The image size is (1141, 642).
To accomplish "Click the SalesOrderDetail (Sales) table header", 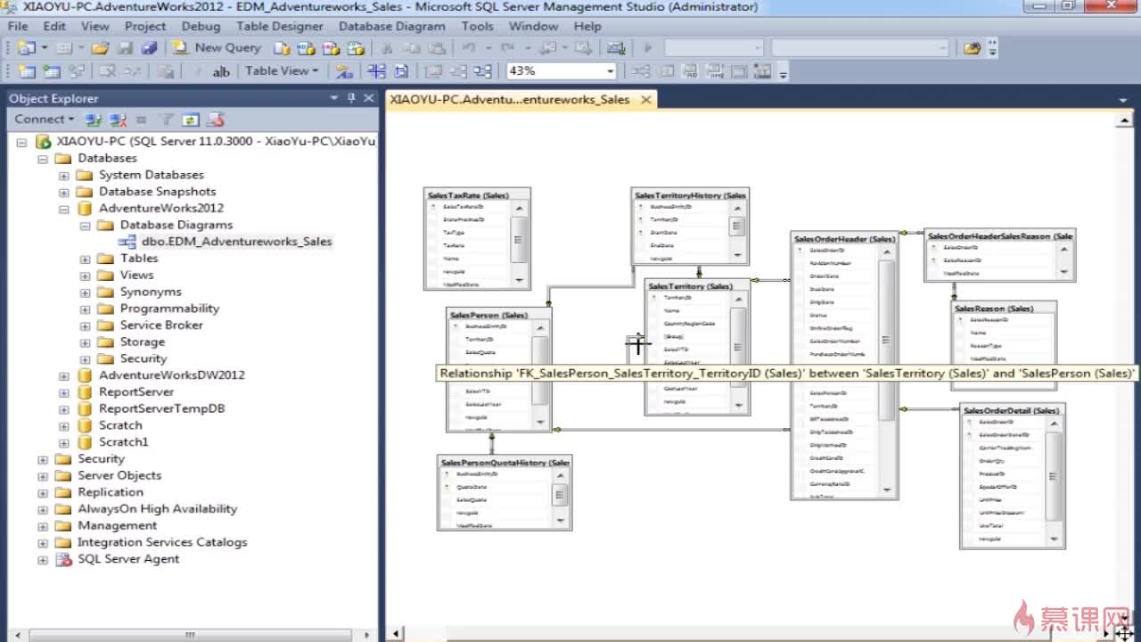I will [1013, 410].
